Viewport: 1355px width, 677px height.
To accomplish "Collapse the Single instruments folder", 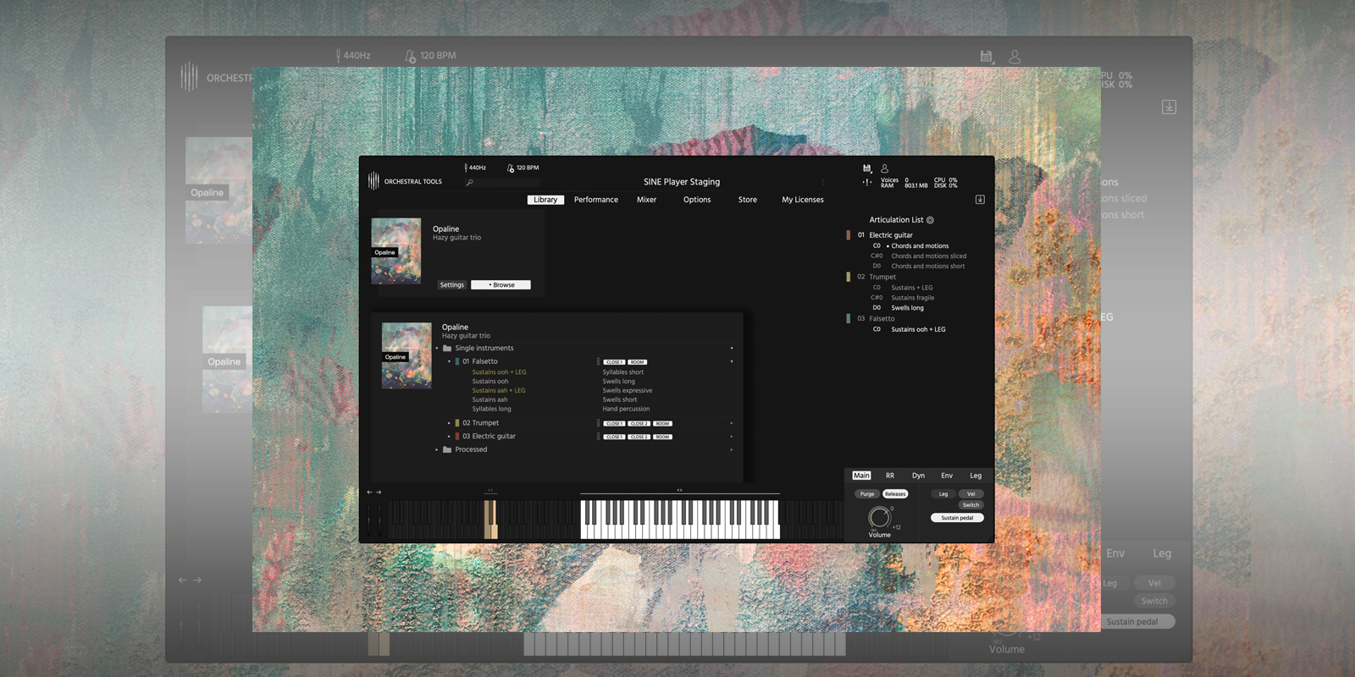I will click(437, 348).
